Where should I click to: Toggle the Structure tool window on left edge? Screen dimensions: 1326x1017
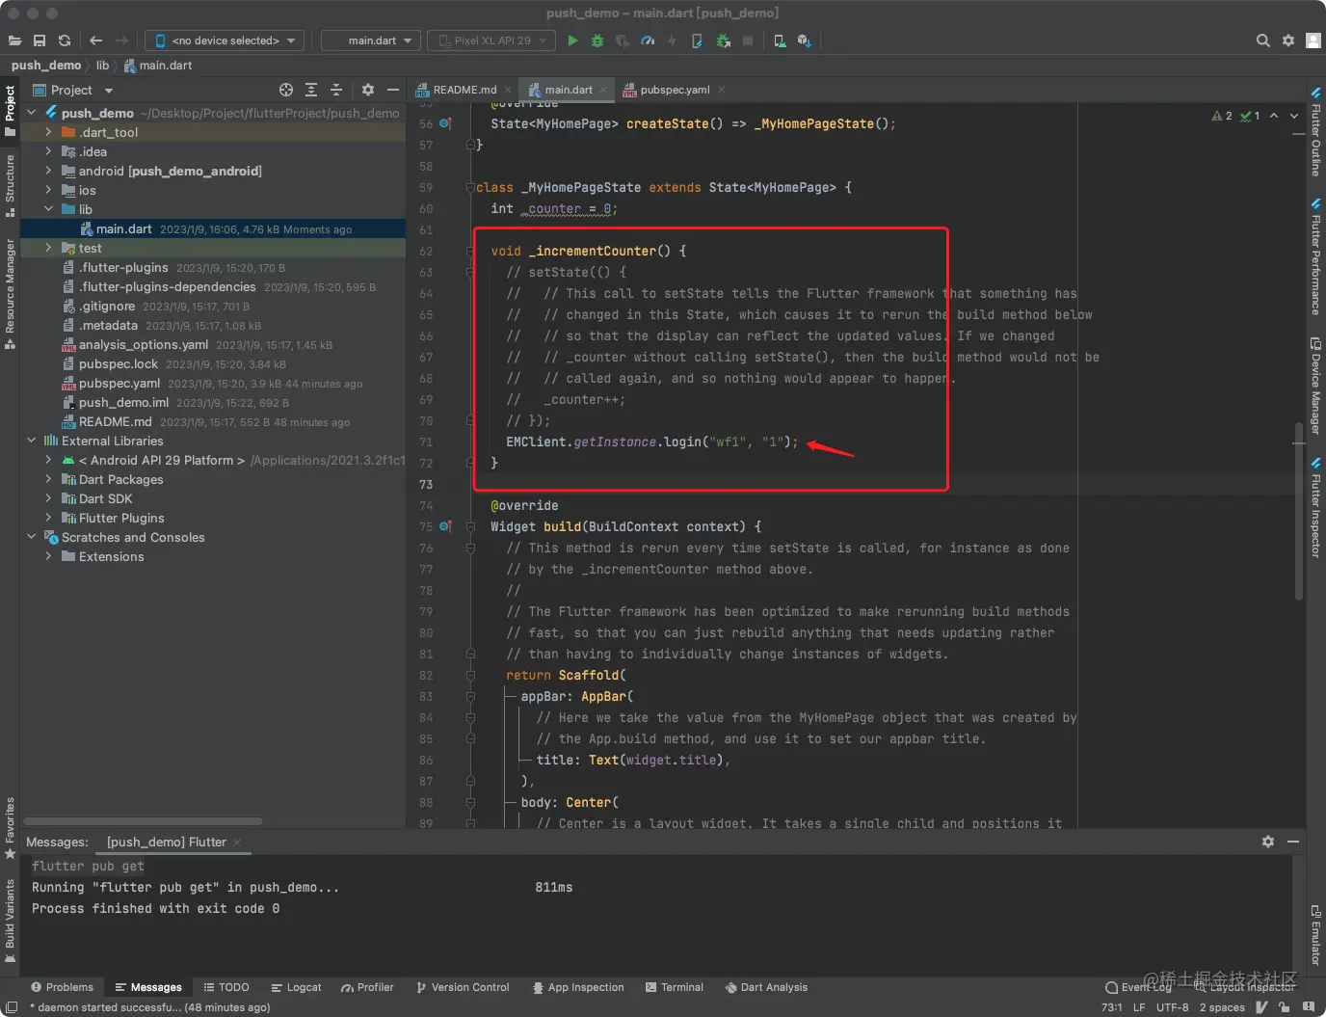10,183
